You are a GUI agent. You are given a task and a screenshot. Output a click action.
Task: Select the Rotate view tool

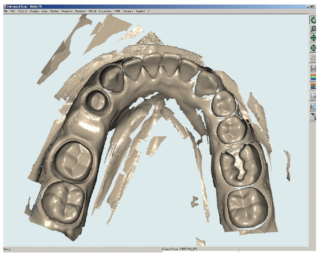[314, 20]
